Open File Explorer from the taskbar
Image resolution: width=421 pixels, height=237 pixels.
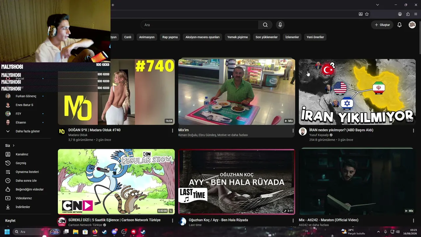coord(75,232)
